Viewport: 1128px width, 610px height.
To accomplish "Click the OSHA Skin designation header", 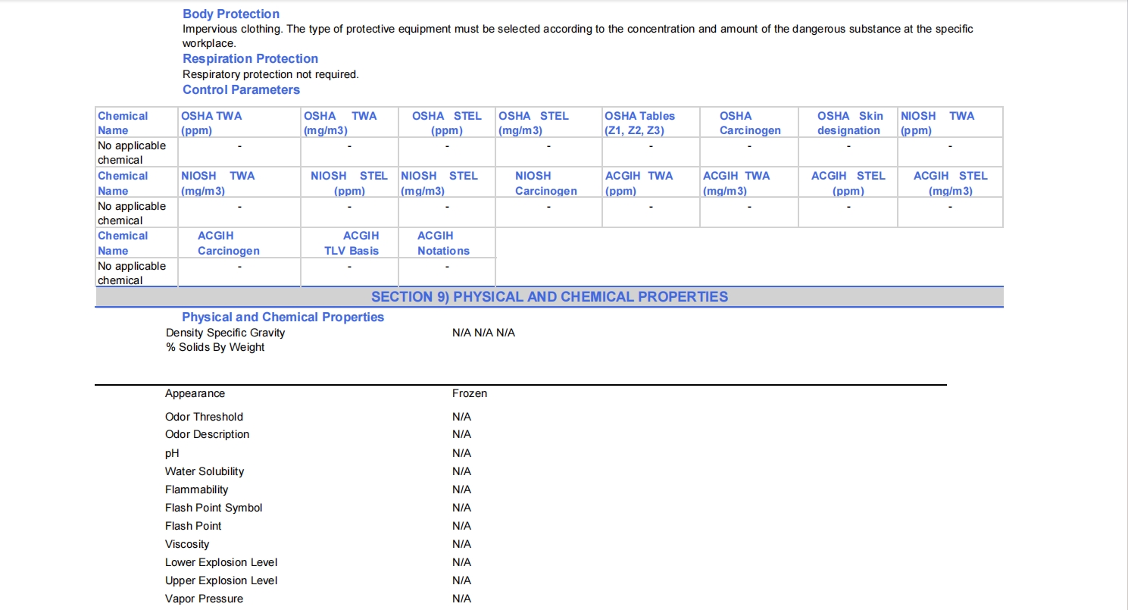I will tap(848, 123).
